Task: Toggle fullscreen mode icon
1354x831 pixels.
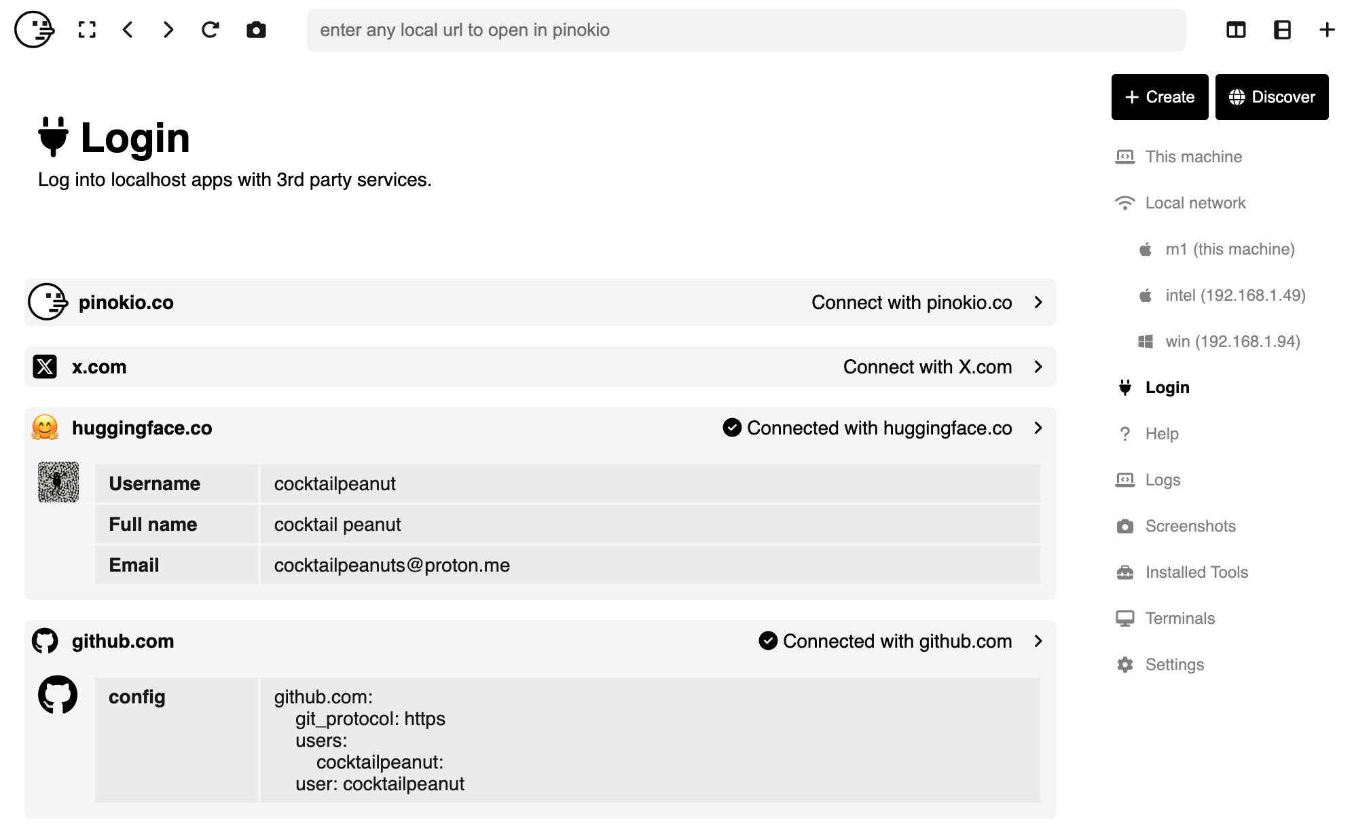Action: [x=87, y=30]
